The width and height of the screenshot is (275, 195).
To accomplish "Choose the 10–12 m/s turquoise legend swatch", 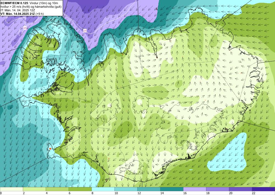I will pos(126,189).
